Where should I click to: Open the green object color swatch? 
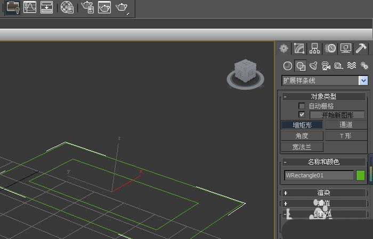click(360, 175)
